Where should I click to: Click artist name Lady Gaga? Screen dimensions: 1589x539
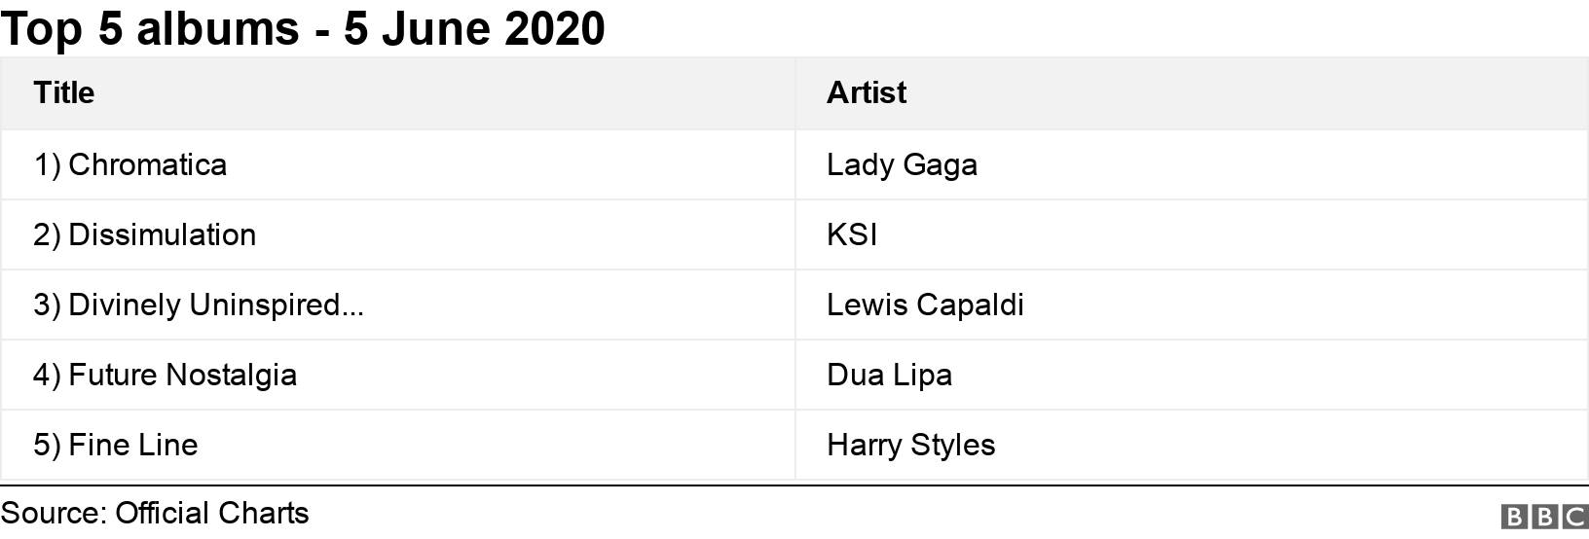tap(902, 164)
